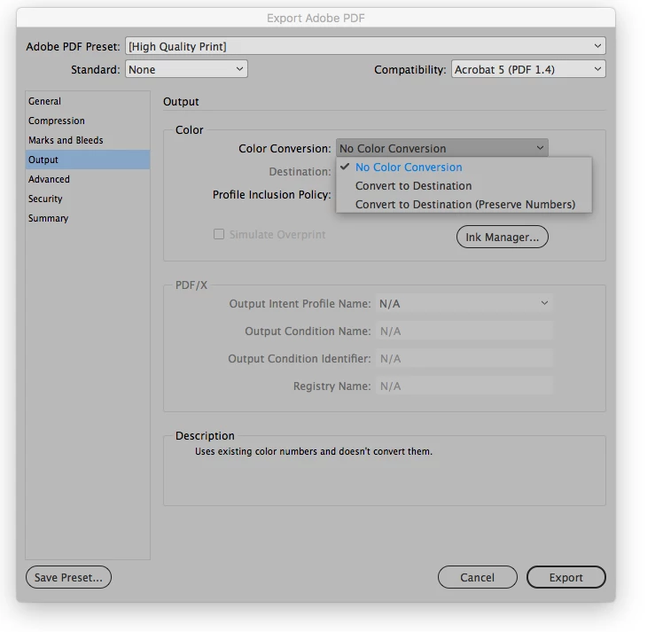
Task: Click the Export Adobe PDF title
Action: tap(316, 19)
